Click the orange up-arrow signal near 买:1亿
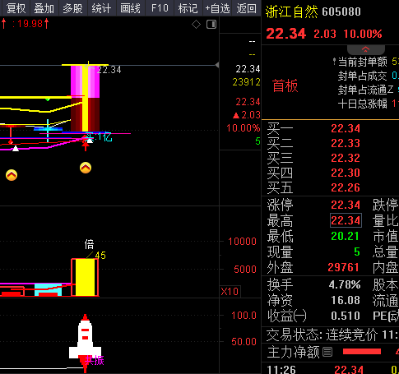Image resolution: width=399 pixels, height=374 pixels. click(86, 168)
